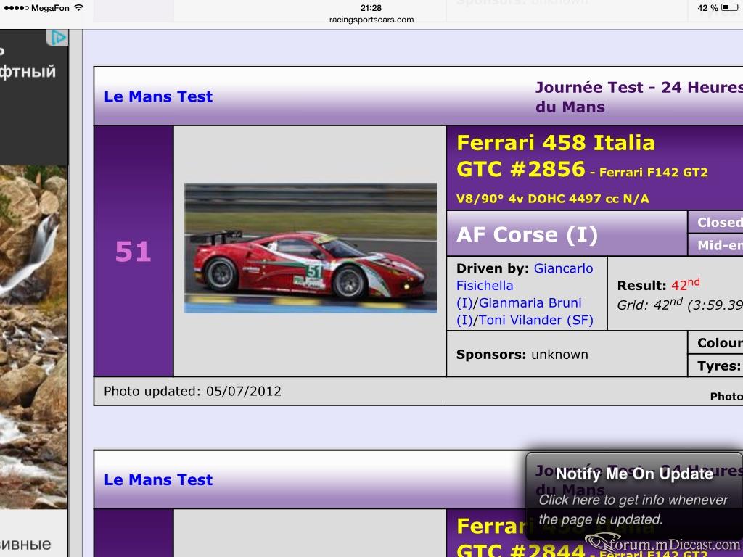Tap the 21:28 clock in status bar
The width and height of the screenshot is (743, 557).
371,7
